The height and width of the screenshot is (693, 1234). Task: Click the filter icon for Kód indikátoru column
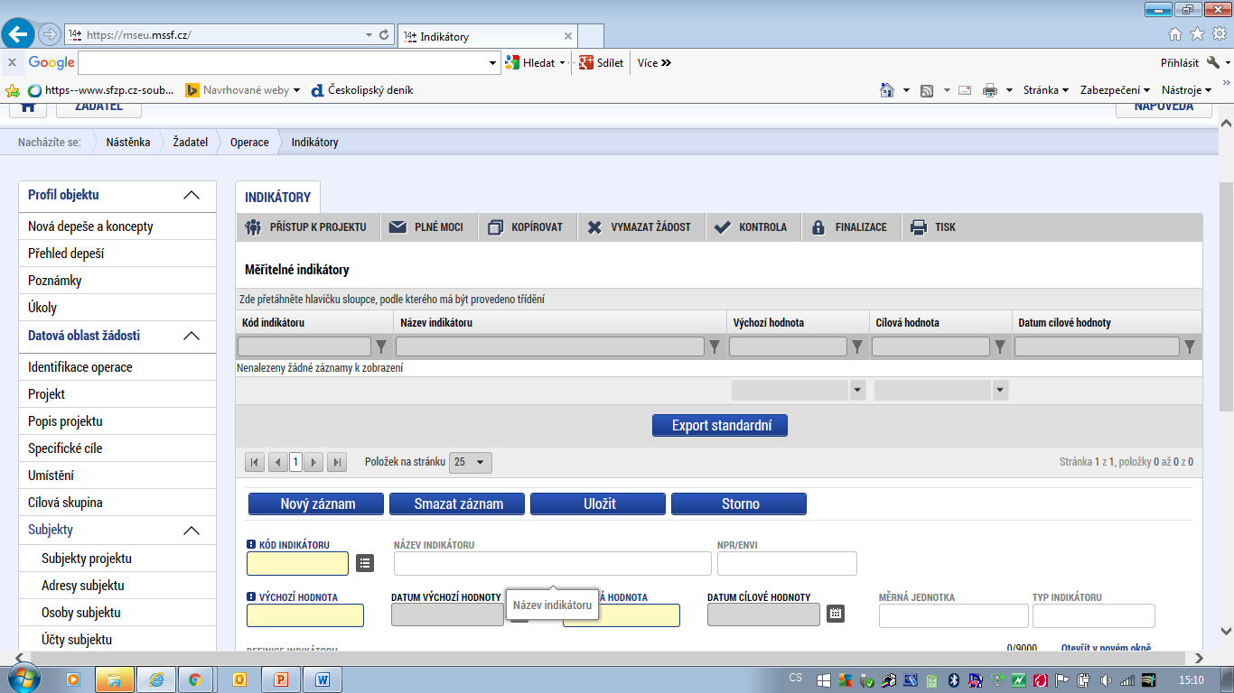point(381,346)
